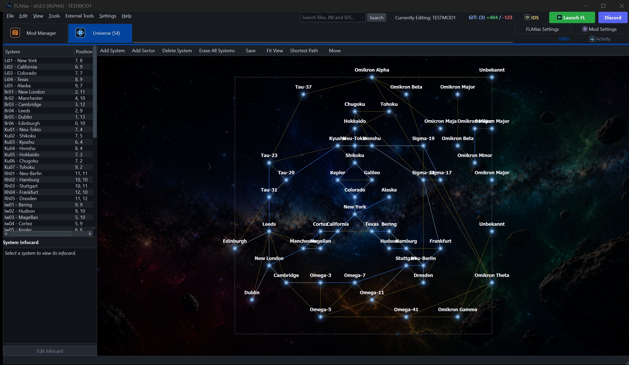Select the Li01 - New York row
The height and width of the screenshot is (365, 629).
tap(48, 60)
